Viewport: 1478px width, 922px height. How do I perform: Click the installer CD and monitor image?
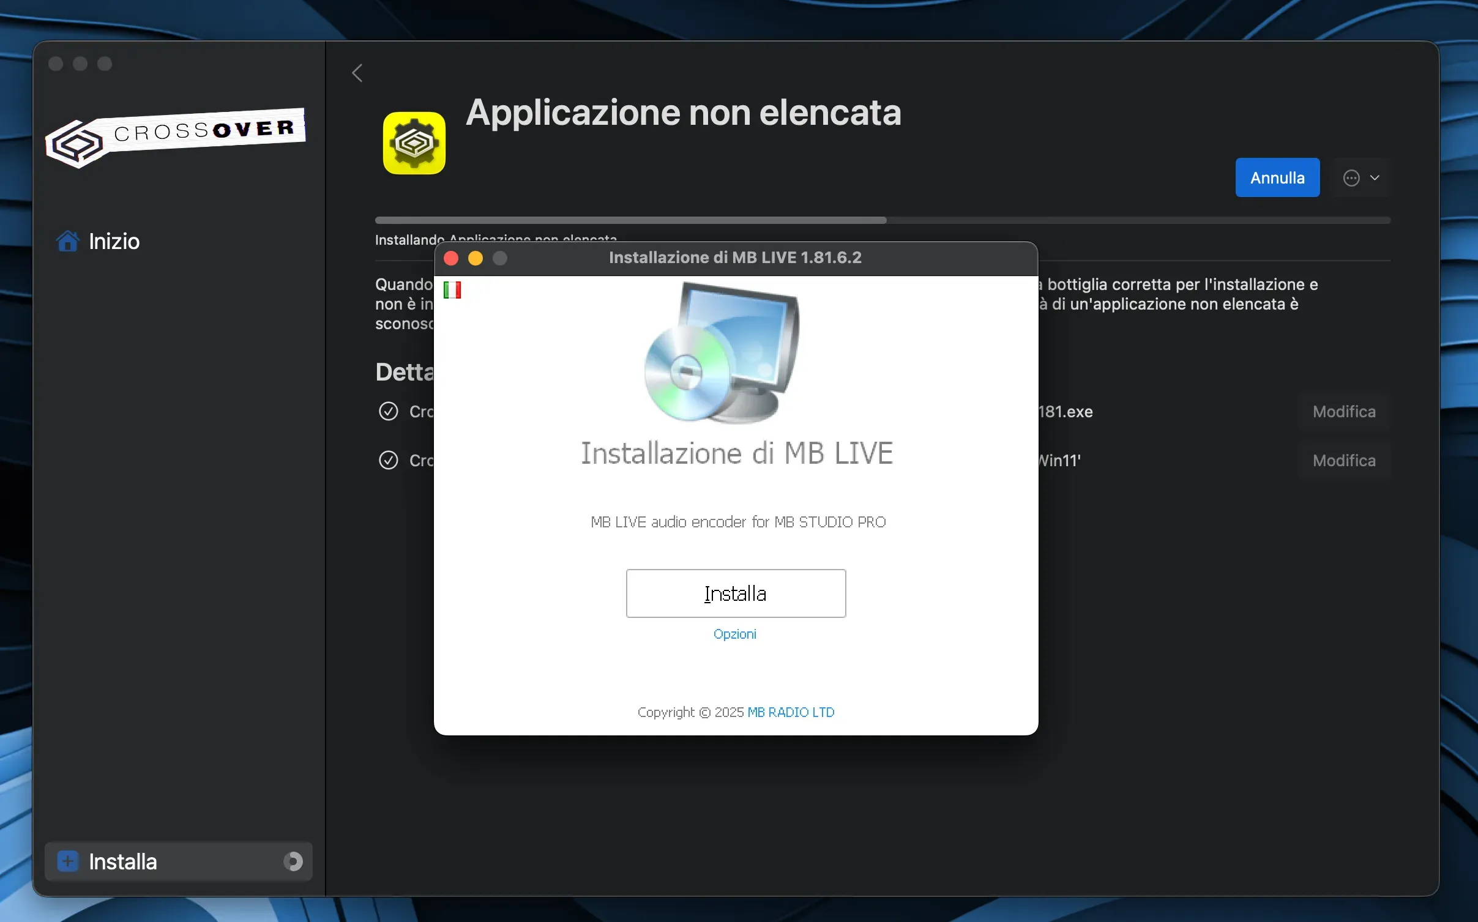[x=722, y=353]
